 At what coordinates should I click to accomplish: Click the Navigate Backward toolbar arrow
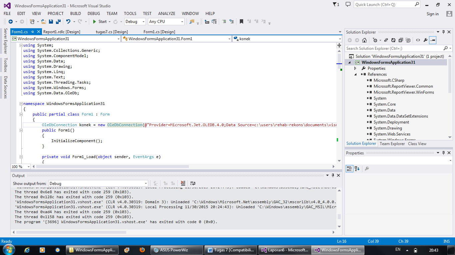[x=11, y=22]
